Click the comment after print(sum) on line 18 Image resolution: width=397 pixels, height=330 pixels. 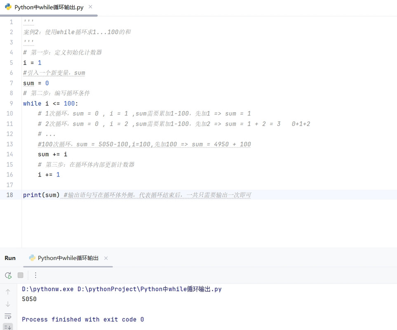pyautogui.click(x=157, y=195)
